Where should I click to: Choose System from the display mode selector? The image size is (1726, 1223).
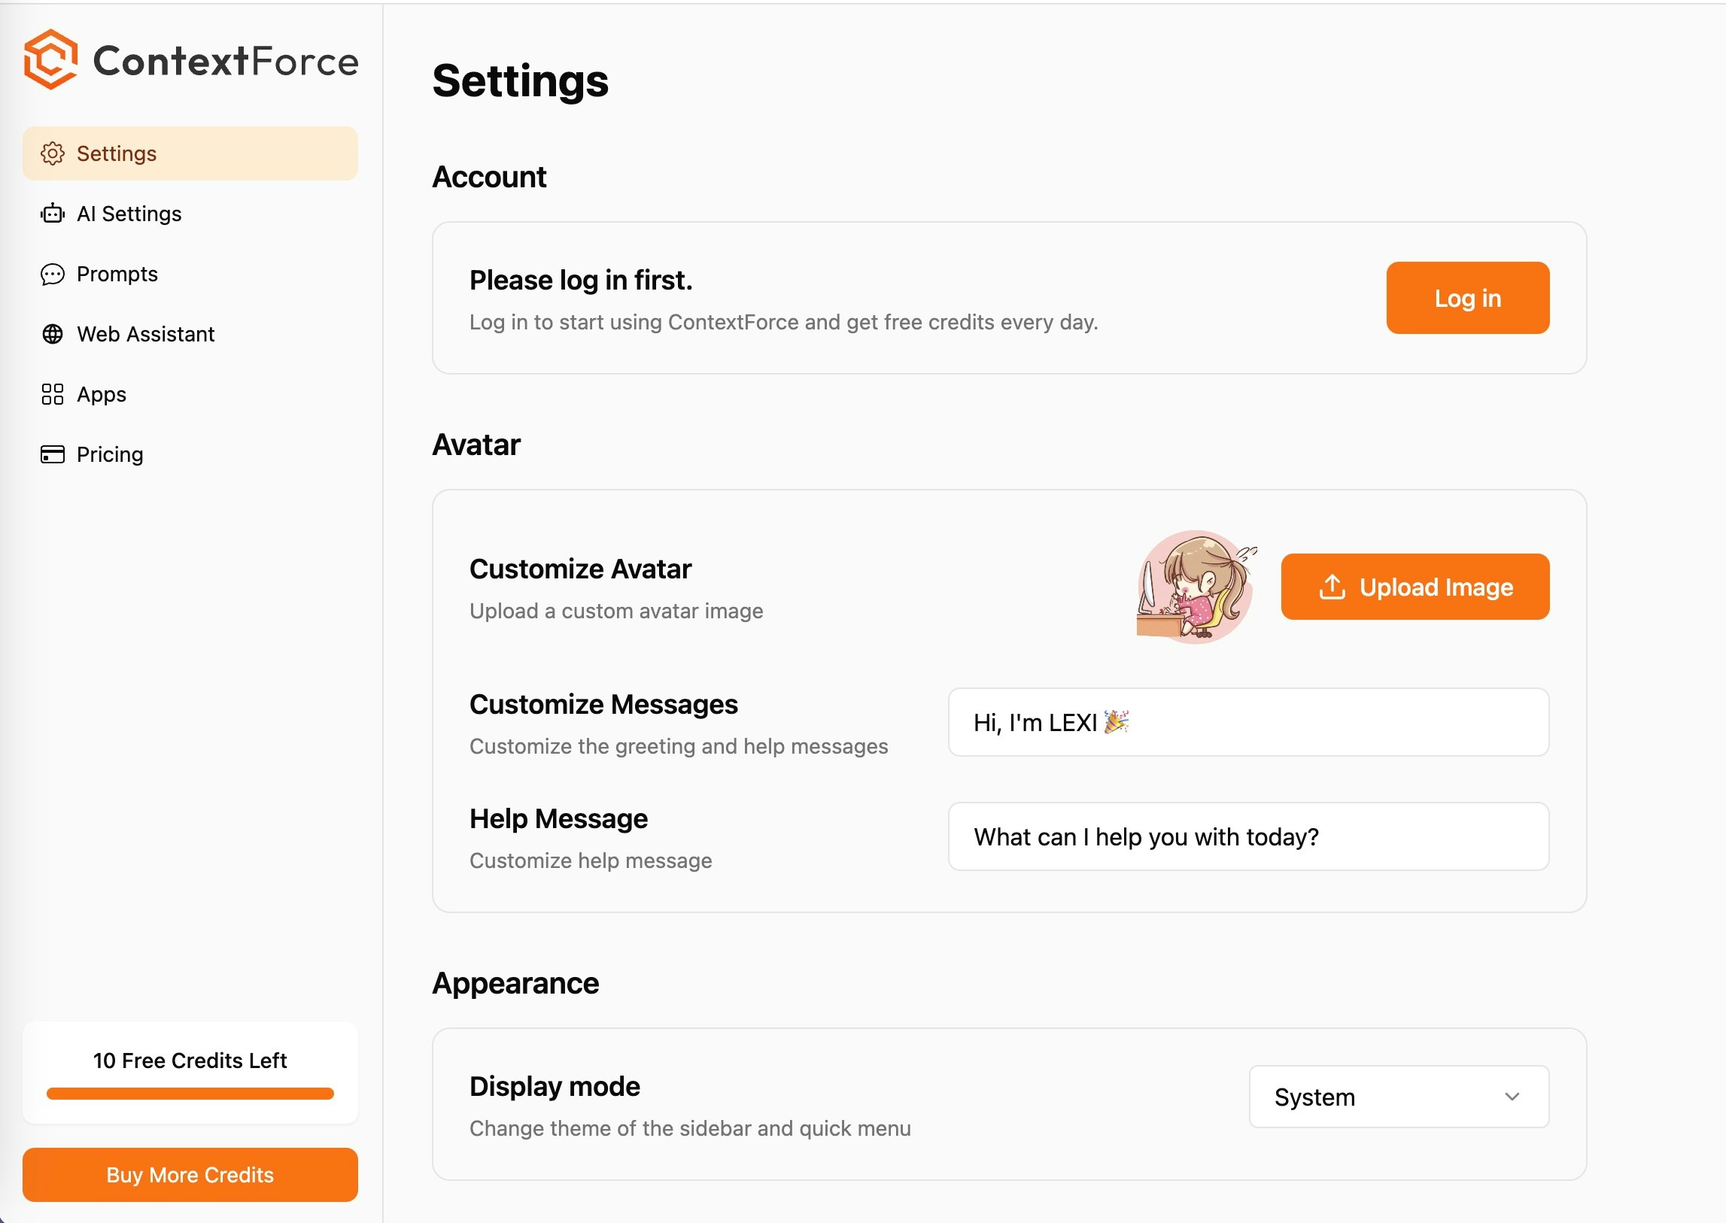pos(1397,1097)
